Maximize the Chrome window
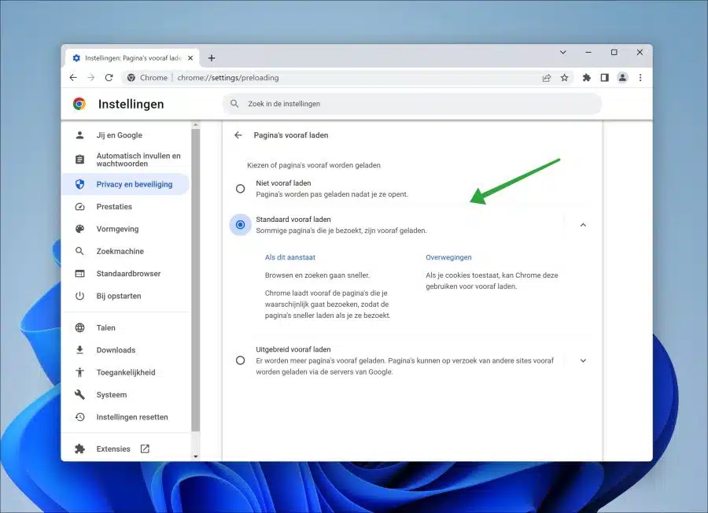Image resolution: width=708 pixels, height=513 pixels. pos(614,53)
